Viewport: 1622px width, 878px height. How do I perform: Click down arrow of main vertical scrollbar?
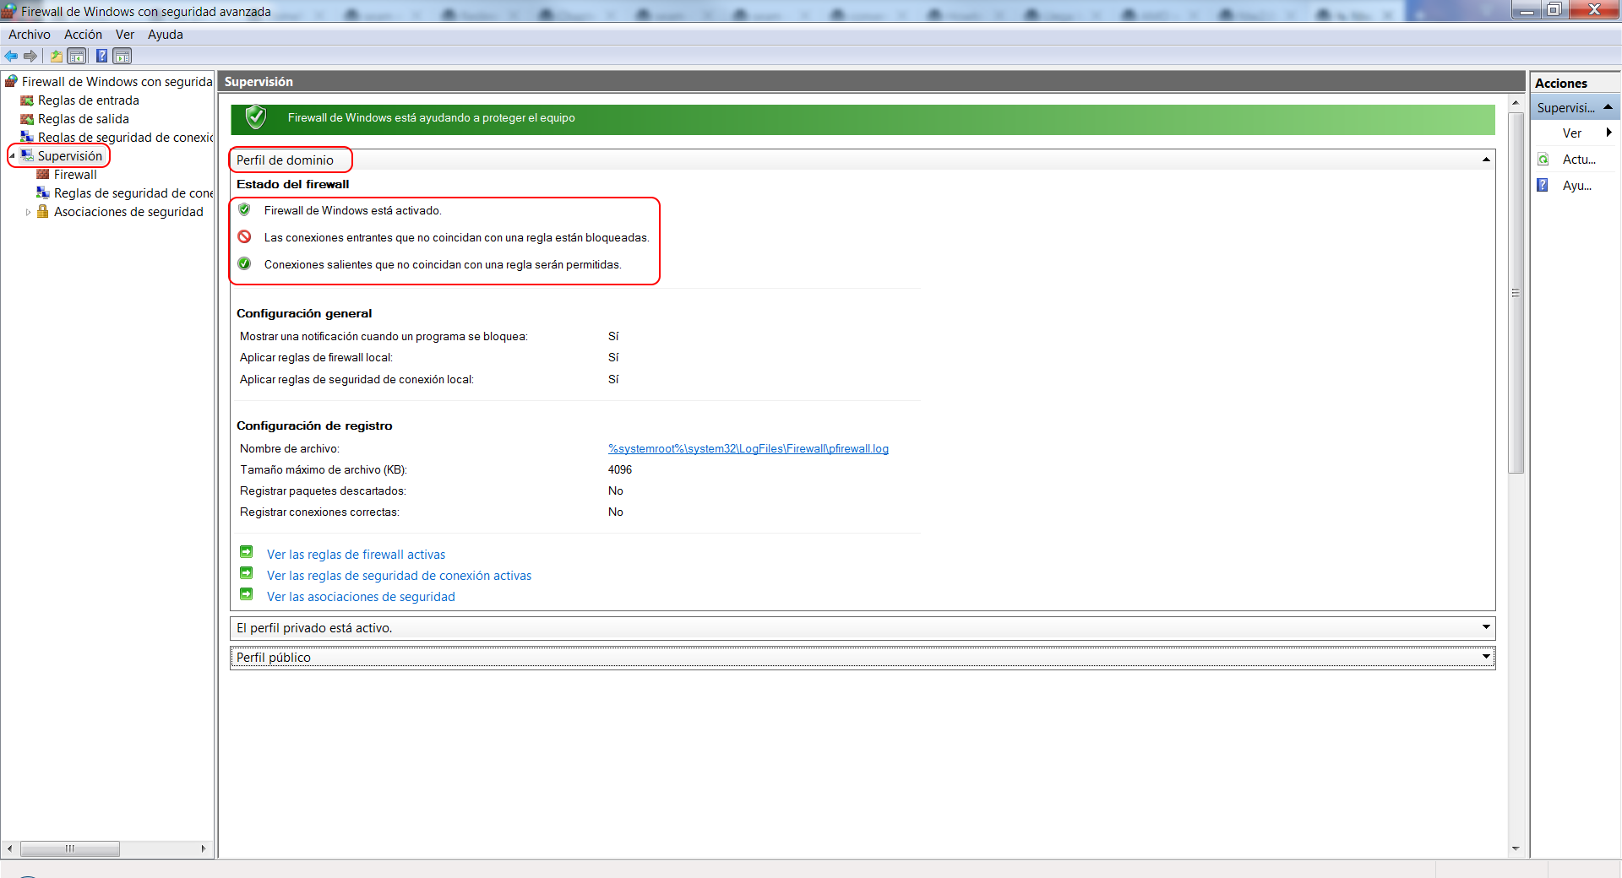[x=1516, y=848]
